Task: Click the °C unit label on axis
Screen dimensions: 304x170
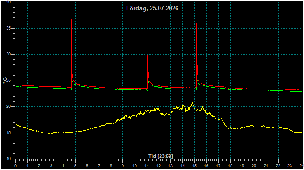Action: point(5,81)
